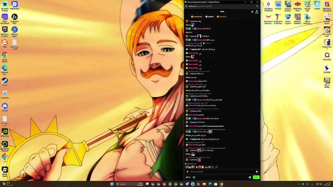Open Counter-Strike 2 desktop shortcut
Image resolution: width=333 pixels, height=187 pixels.
click(x=327, y=44)
